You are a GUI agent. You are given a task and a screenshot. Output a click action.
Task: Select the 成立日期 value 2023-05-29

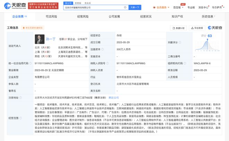[x=123, y=42]
